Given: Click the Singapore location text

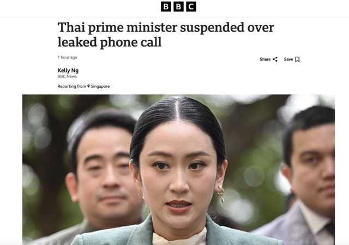Looking at the screenshot, I should [x=100, y=86].
